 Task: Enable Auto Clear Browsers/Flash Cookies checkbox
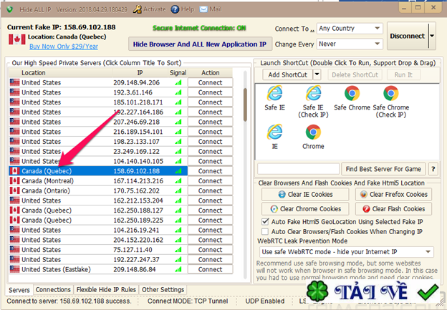click(x=265, y=231)
